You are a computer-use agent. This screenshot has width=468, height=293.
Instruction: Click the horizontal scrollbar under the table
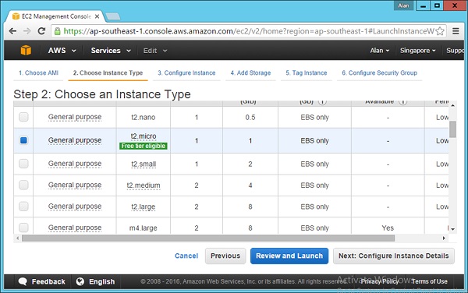pyautogui.click(x=208, y=238)
